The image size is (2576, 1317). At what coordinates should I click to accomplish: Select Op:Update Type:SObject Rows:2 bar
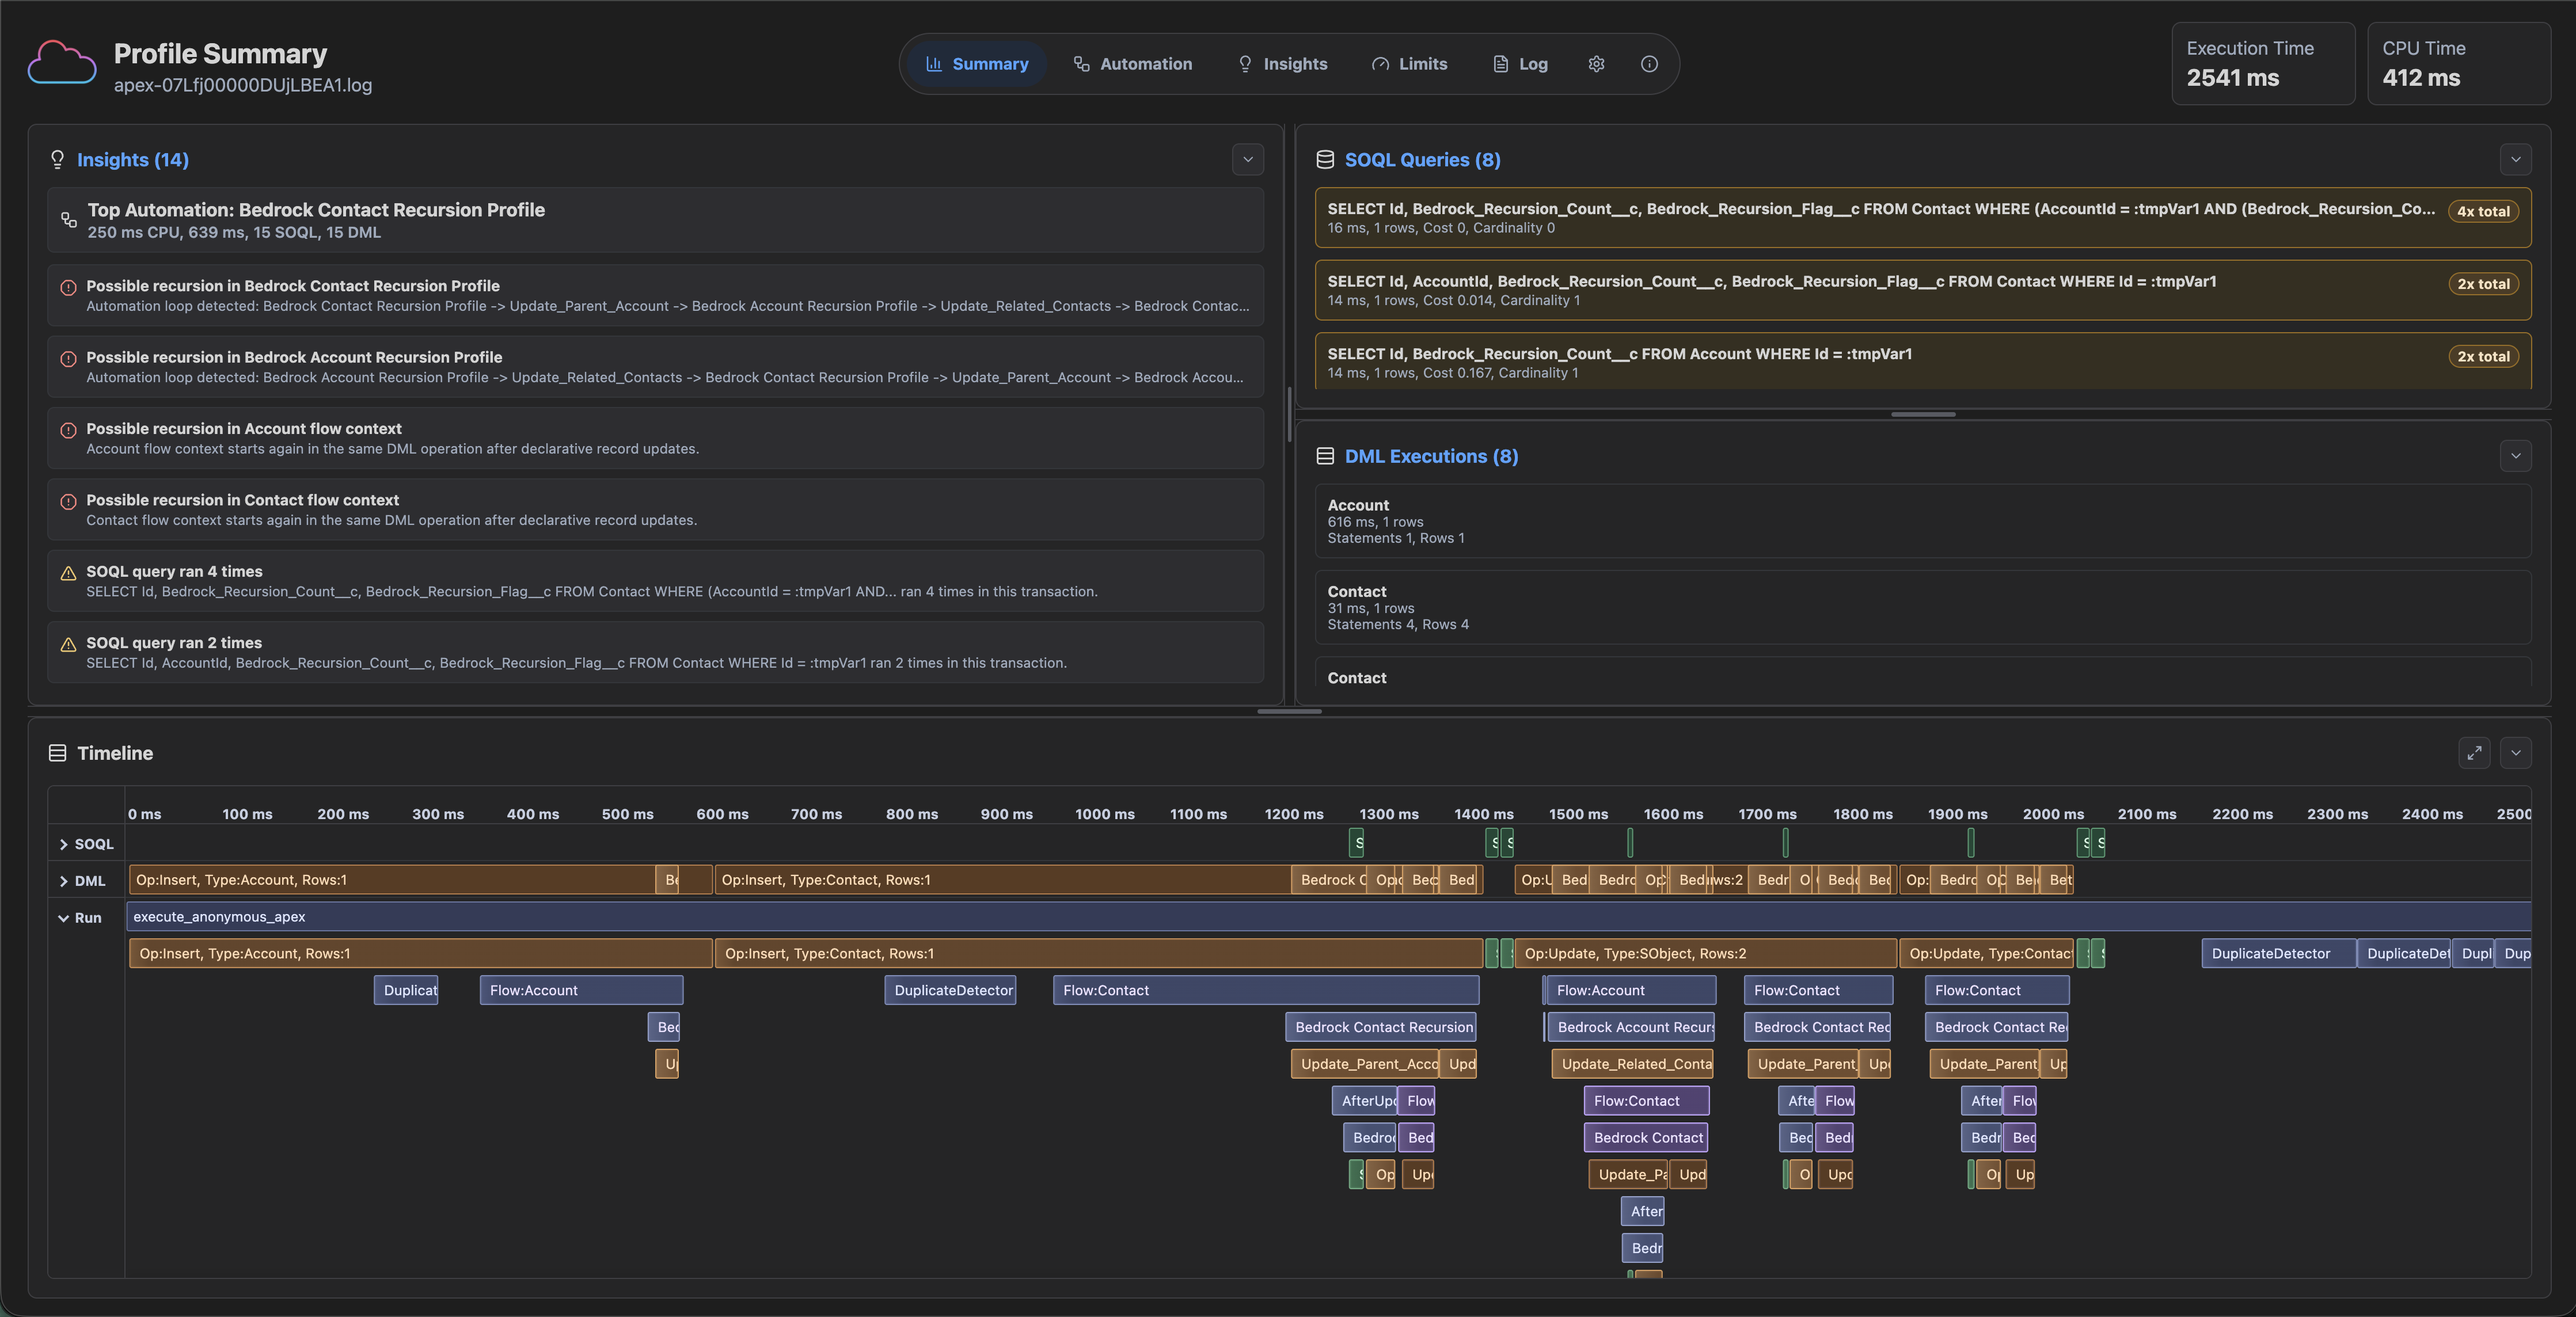1705,953
